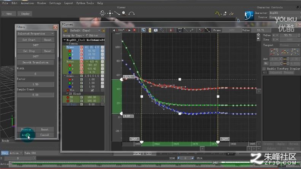Select middle linked tangent mode curve icon
The image size is (301, 169).
285,52
